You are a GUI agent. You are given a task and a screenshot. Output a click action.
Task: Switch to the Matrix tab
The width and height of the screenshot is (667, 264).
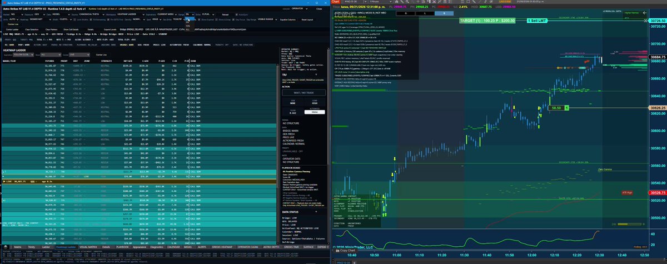coord(17,247)
